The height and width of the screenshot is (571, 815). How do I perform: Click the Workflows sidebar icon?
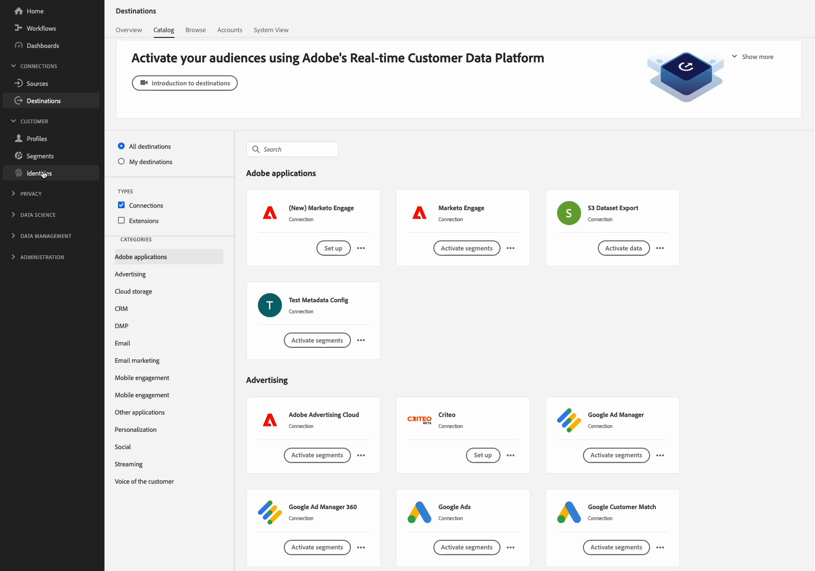[19, 28]
